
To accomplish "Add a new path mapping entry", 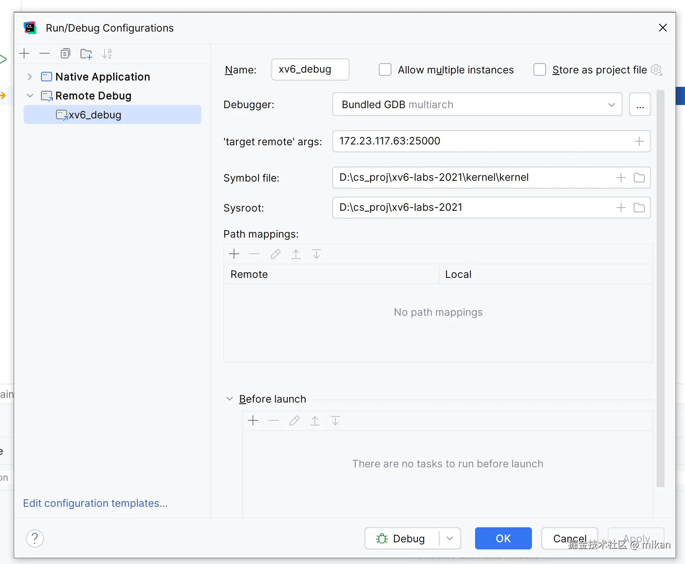I will pyautogui.click(x=234, y=254).
